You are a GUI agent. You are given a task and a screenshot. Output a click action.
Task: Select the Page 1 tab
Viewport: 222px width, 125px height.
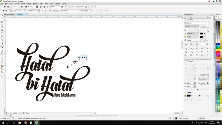28,113
